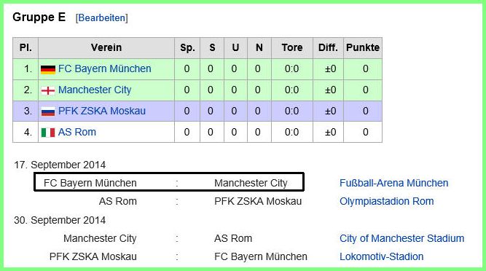
Task: Click the Italian flag icon
Action: click(48, 133)
